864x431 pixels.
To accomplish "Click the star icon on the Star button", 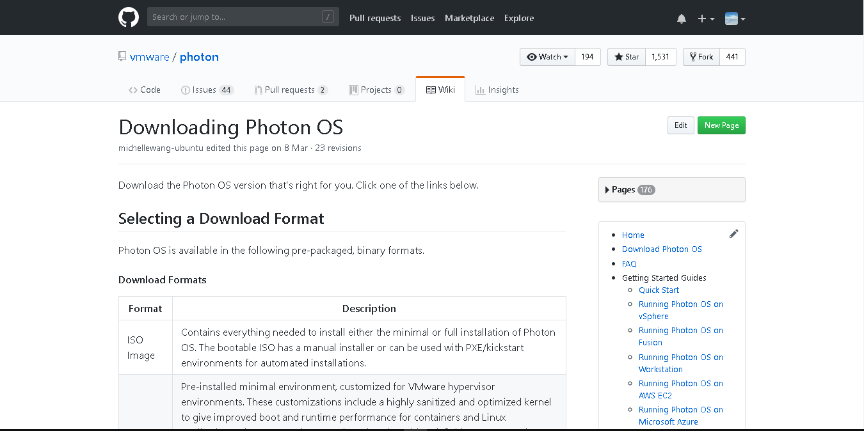I will click(x=618, y=56).
